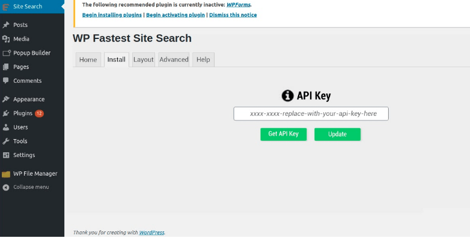The image size is (470, 238).
Task: Click Begin installing plugins link
Action: (x=112, y=15)
